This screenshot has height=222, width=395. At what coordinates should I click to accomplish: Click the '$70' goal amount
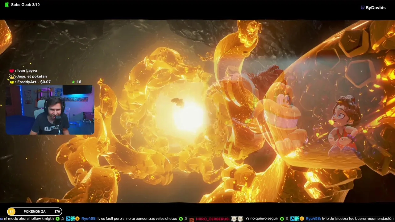[57, 212]
